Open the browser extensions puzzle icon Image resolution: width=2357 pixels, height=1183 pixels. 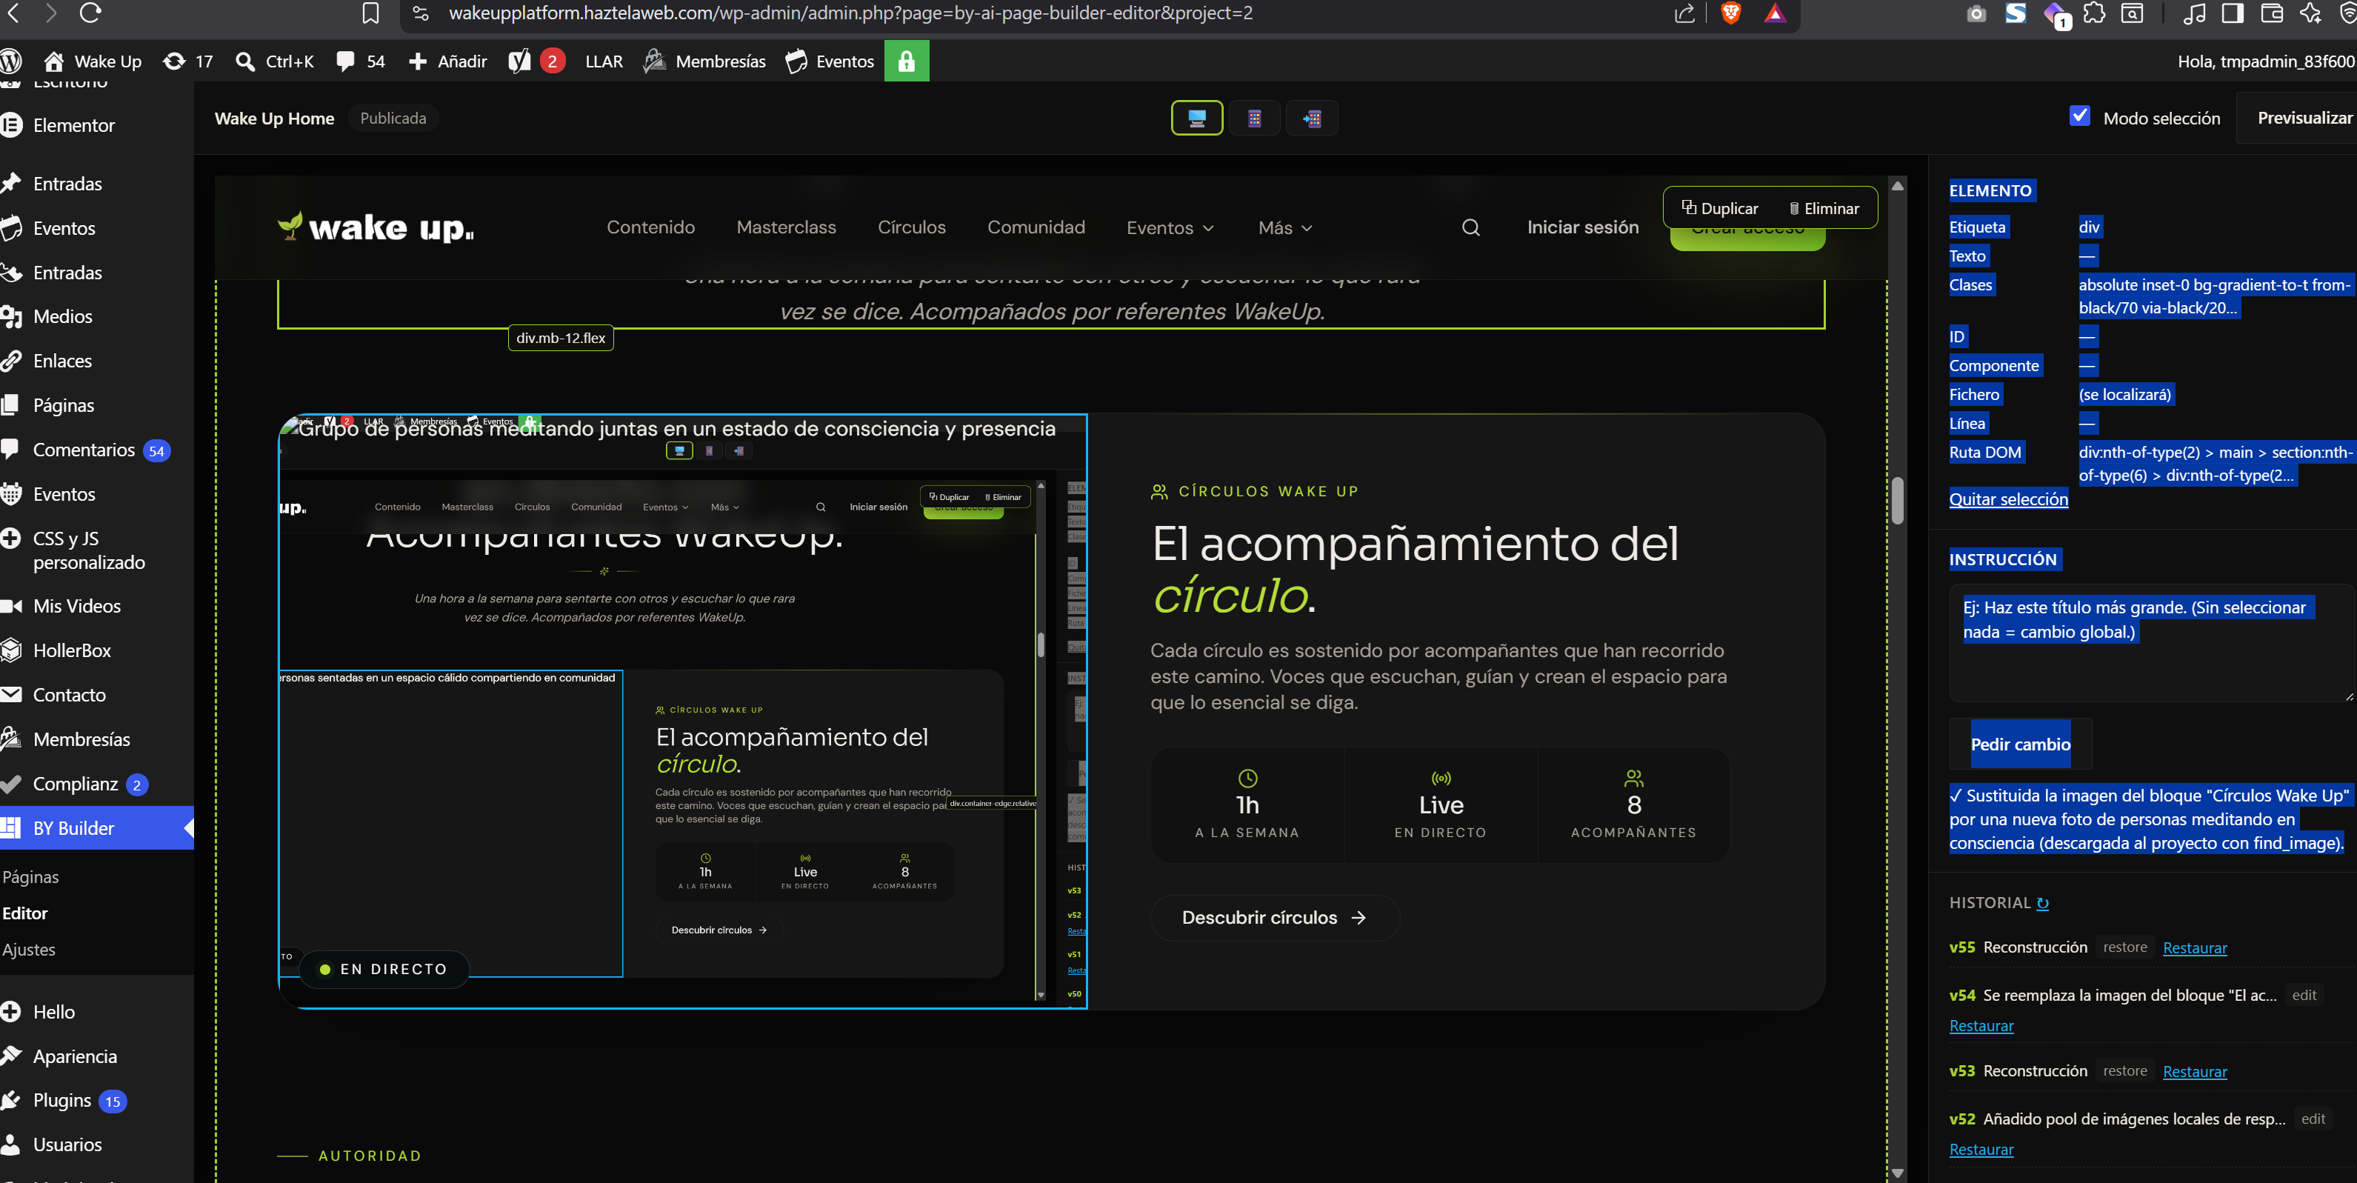pyautogui.click(x=2094, y=13)
